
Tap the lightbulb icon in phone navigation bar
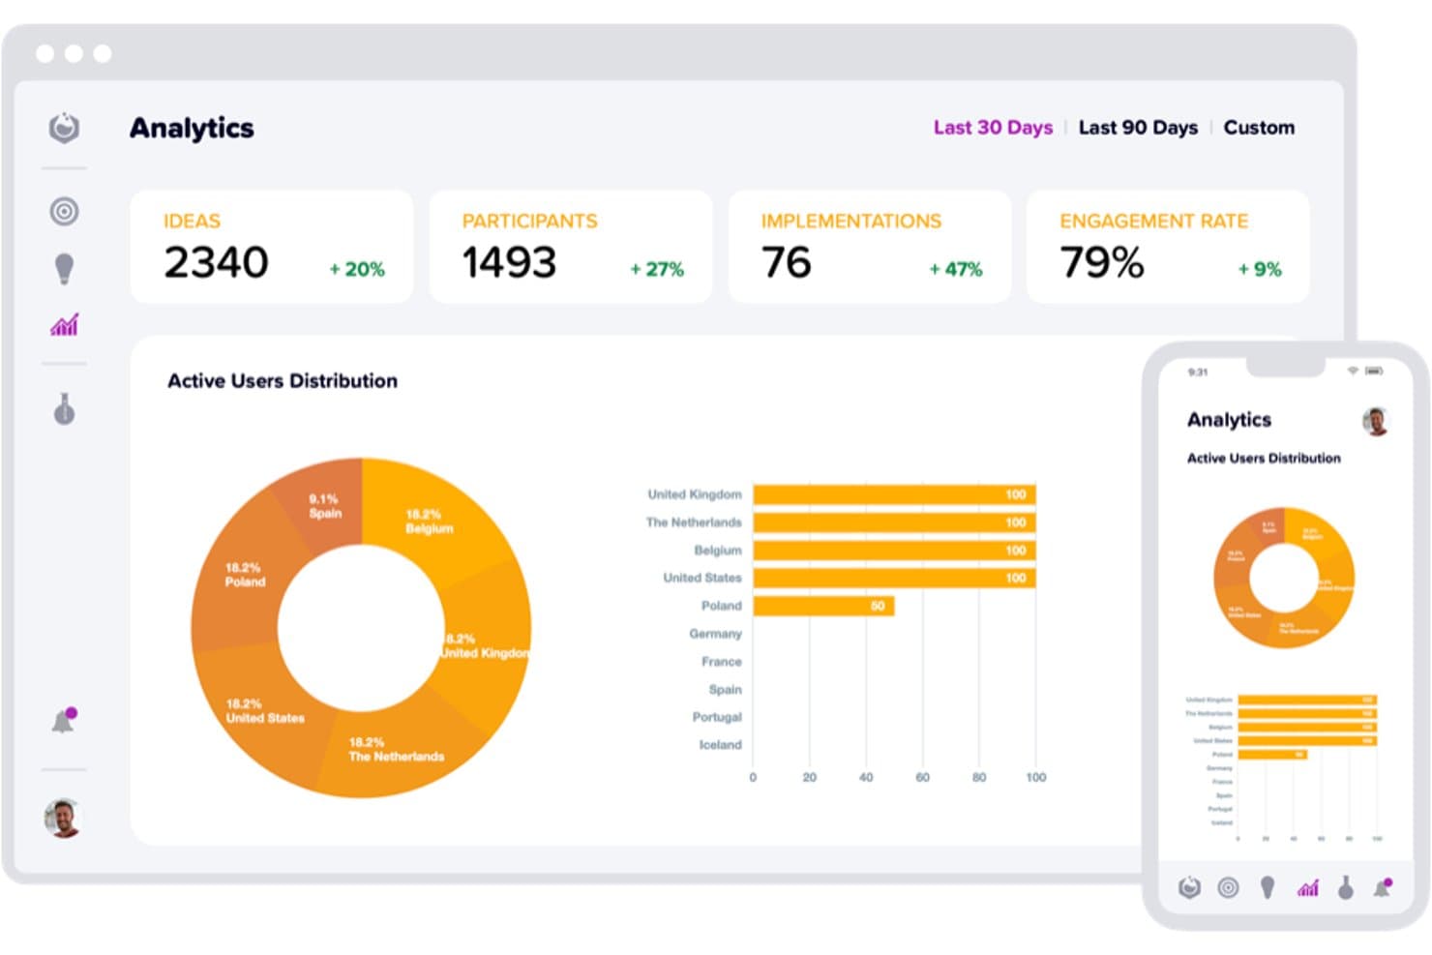pos(1267,887)
